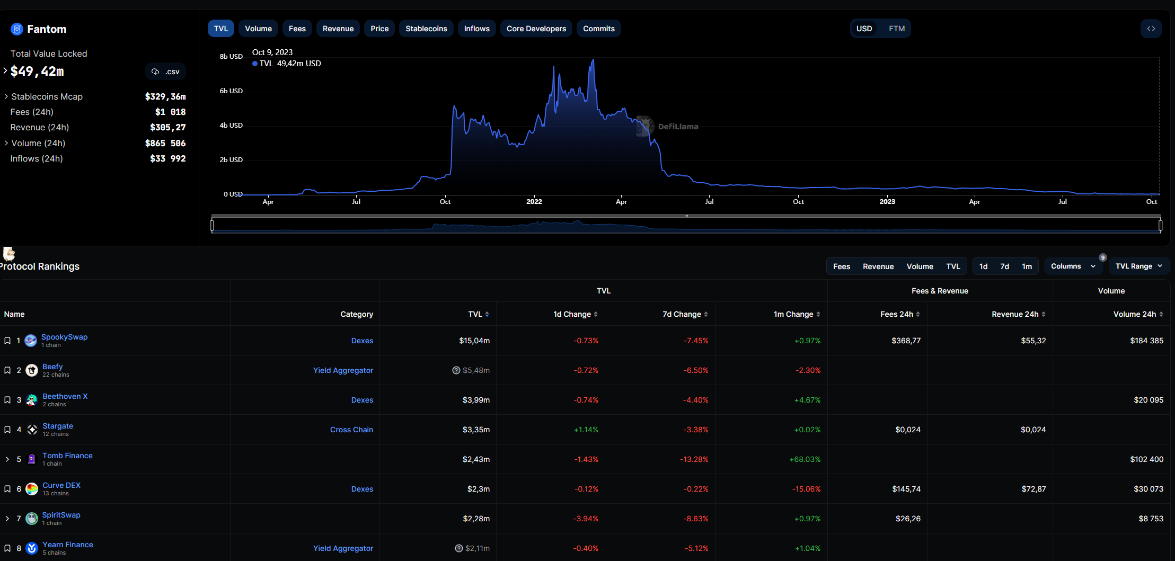Expand the Stablecoins Mcap breakdown

[6, 96]
